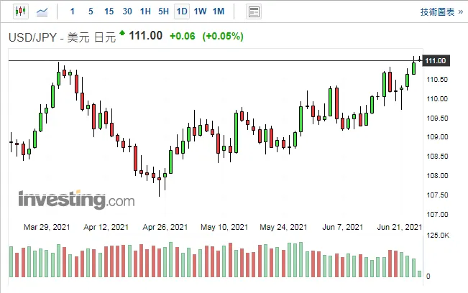This screenshot has width=468, height=293.
Task: Click the Jun 7, 2021 date label
Action: 343,227
